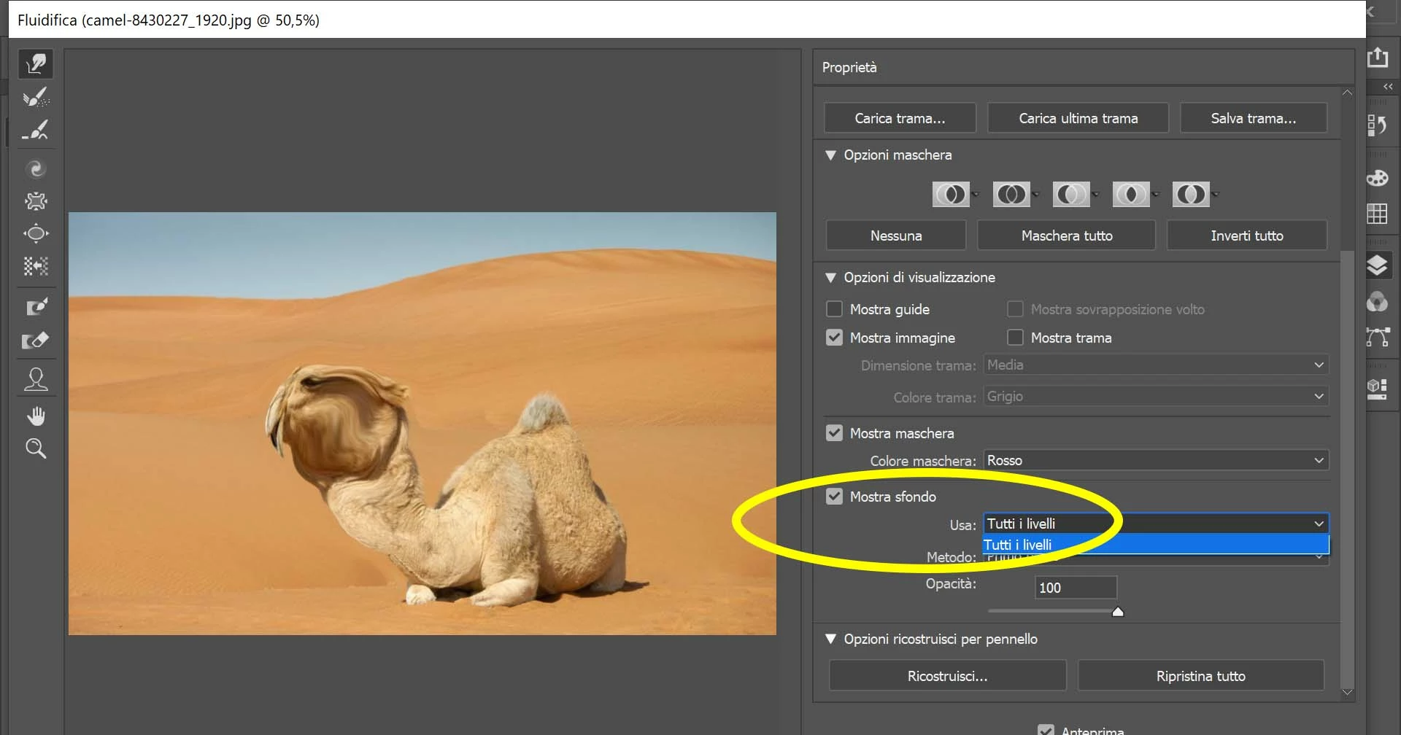Viewport: 1401px width, 735px height.
Task: Click the Ricostruisci... button
Action: coord(947,676)
